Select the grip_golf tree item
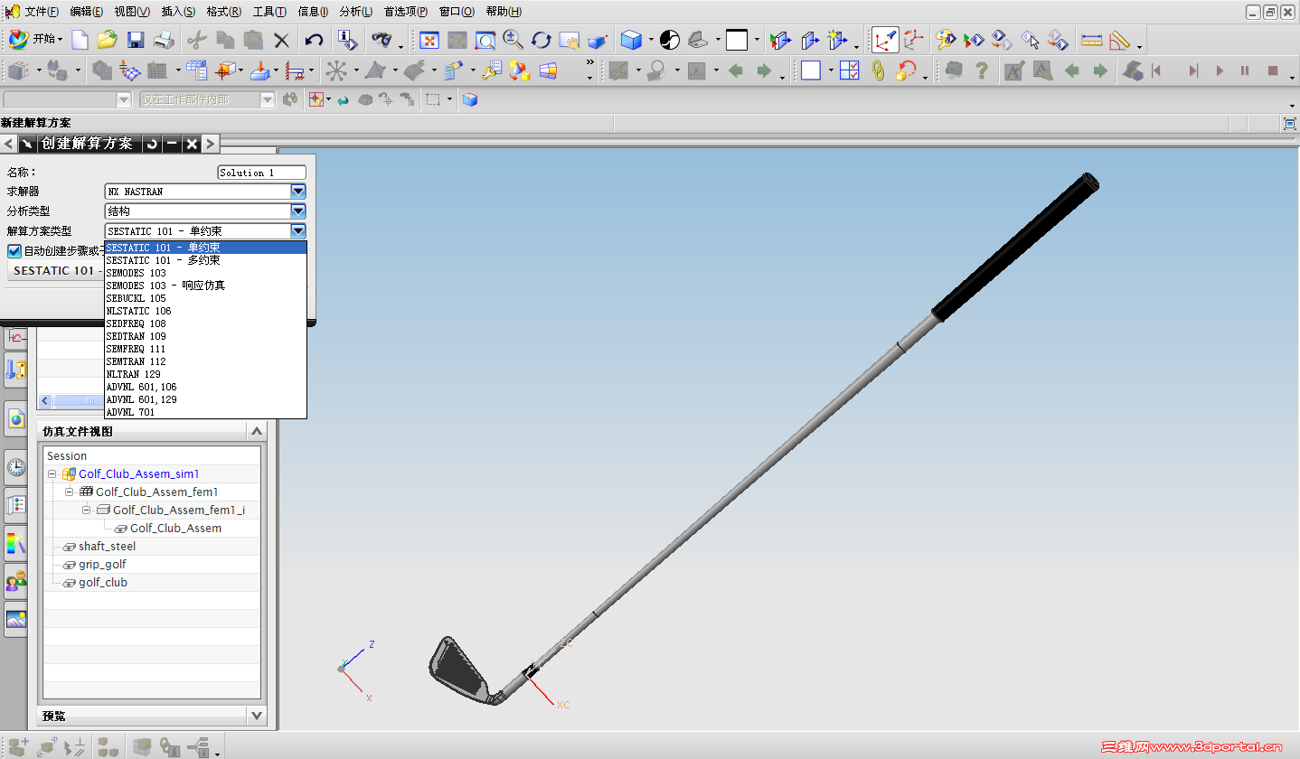Screen dimensions: 1300x759 pyautogui.click(x=102, y=565)
